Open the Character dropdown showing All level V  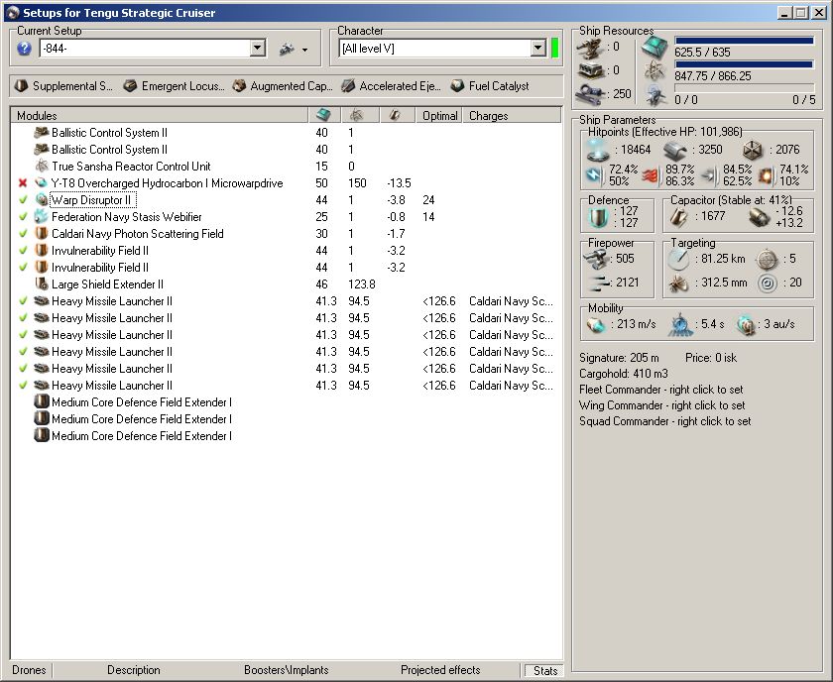[537, 49]
